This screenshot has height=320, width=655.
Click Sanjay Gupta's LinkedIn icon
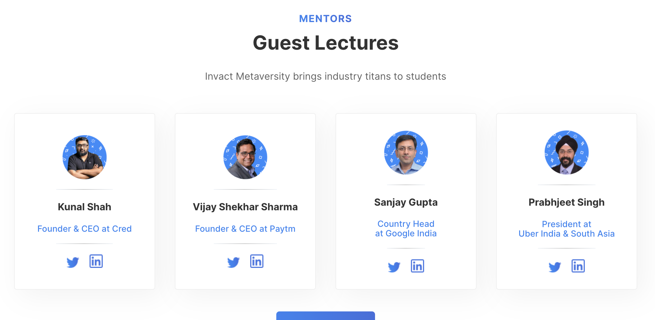pyautogui.click(x=417, y=266)
